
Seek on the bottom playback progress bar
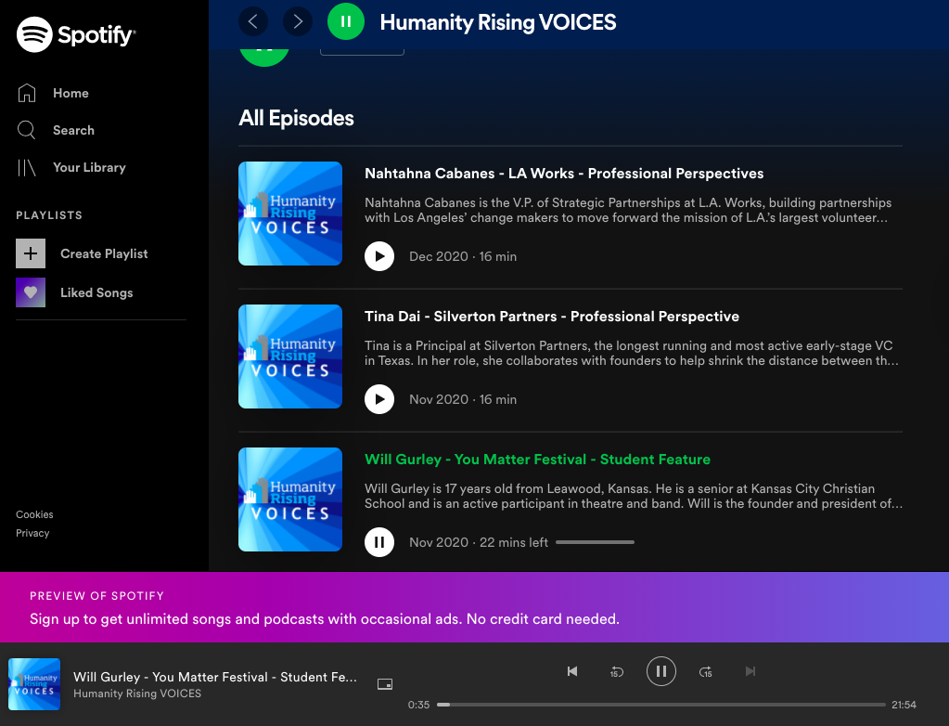click(661, 705)
